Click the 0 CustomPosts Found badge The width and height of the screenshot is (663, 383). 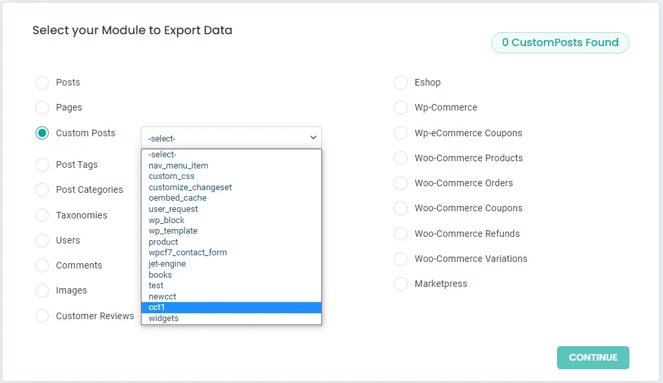tap(560, 43)
